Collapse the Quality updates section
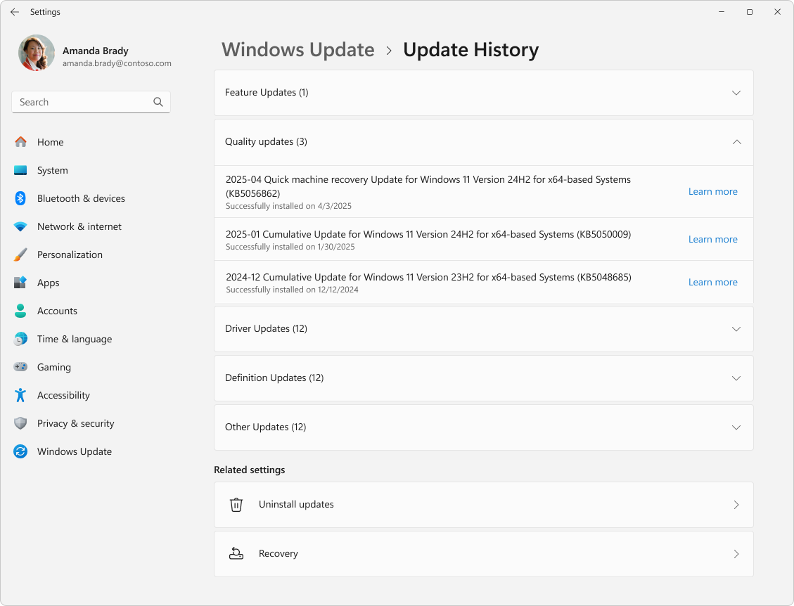Screen dimensions: 794x606 point(736,142)
